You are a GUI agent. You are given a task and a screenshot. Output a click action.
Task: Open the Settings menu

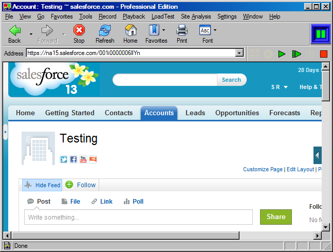[x=227, y=16]
